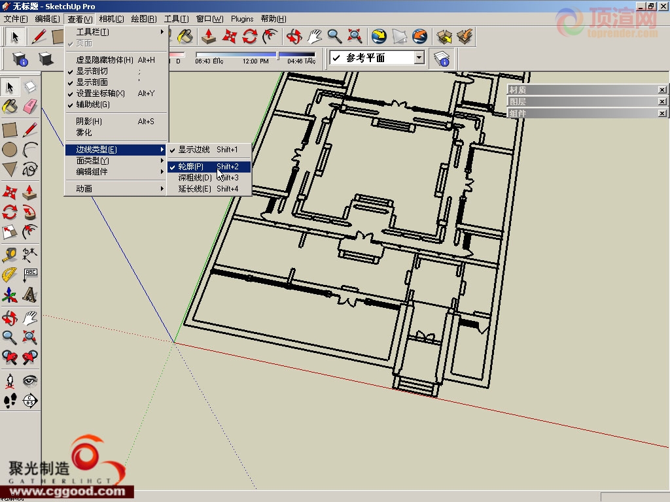This screenshot has width=670, height=502.
Task: Select the Rectangle tool in left toolbar
Action: pyautogui.click(x=10, y=130)
